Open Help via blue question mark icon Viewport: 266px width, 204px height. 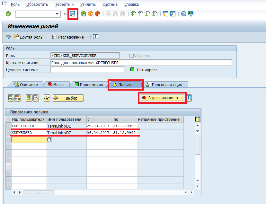coord(184,14)
